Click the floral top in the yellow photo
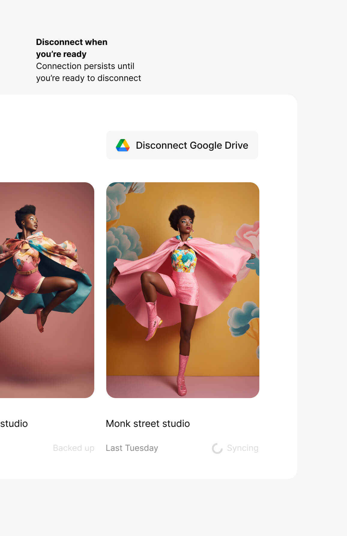The height and width of the screenshot is (536, 347). click(184, 261)
